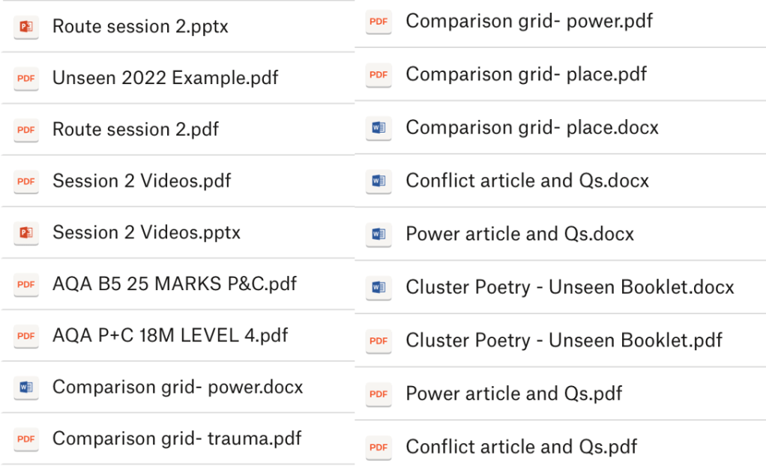Click the PDF icon beside Power article and Qs.pdf

pos(379,394)
